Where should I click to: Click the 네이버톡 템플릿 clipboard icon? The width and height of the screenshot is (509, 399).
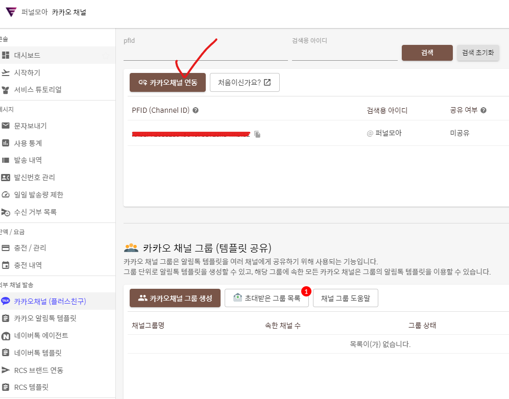tap(6, 353)
